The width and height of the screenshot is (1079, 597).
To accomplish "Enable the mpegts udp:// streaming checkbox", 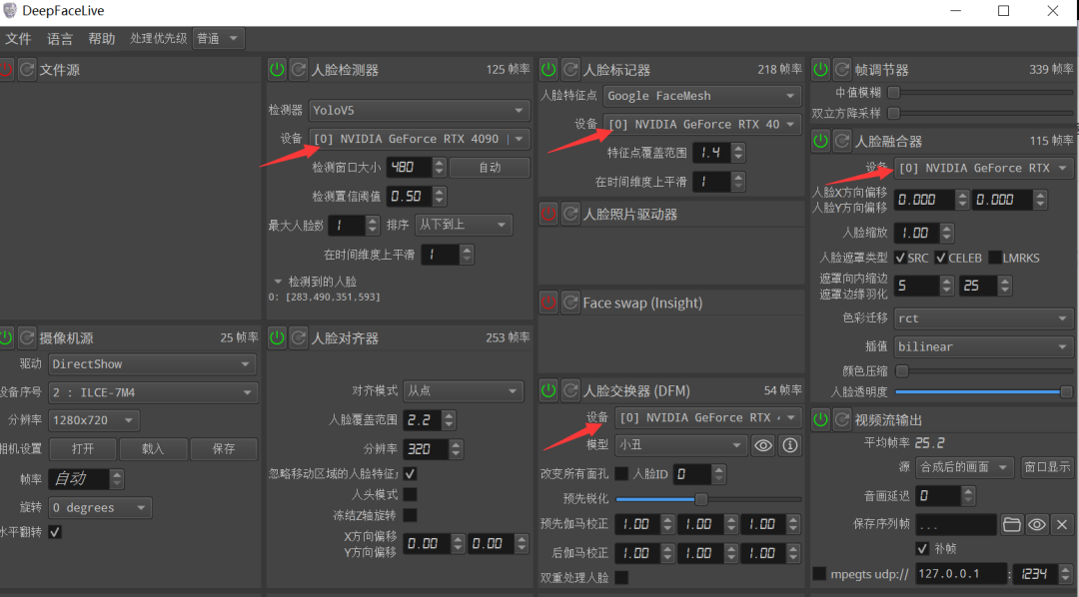I will 819,574.
